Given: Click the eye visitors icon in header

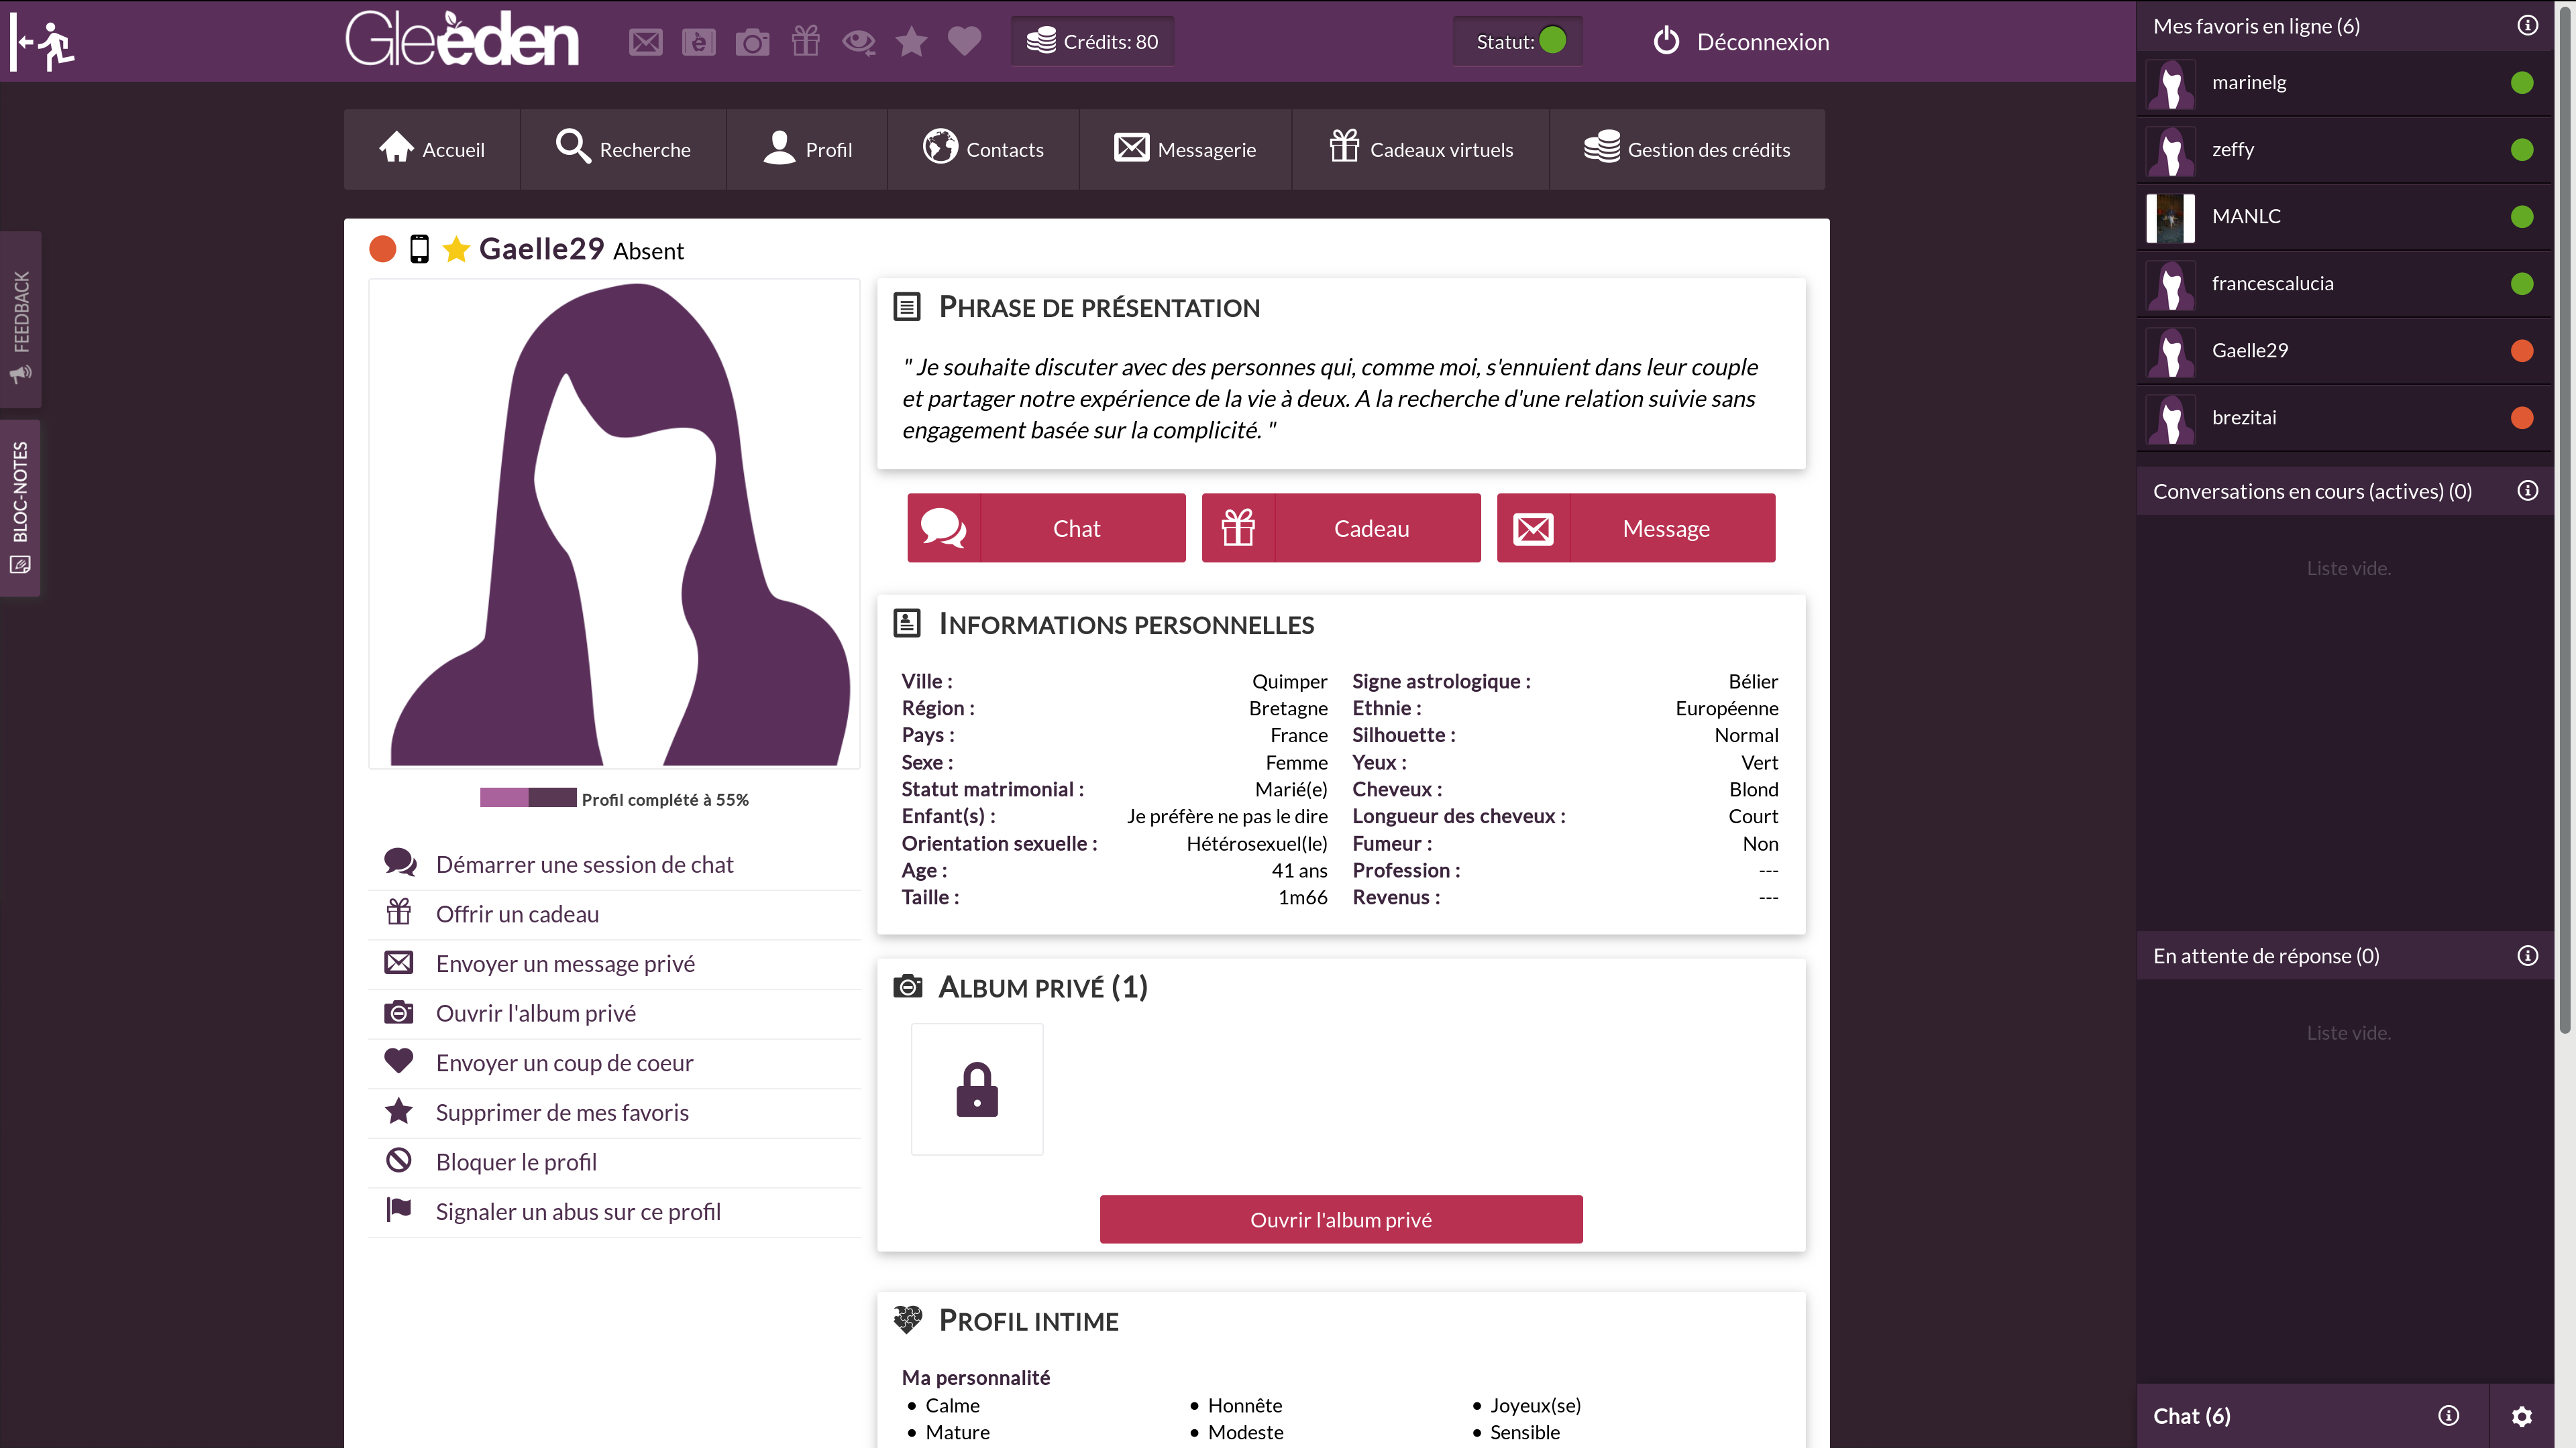Looking at the screenshot, I should (x=858, y=42).
